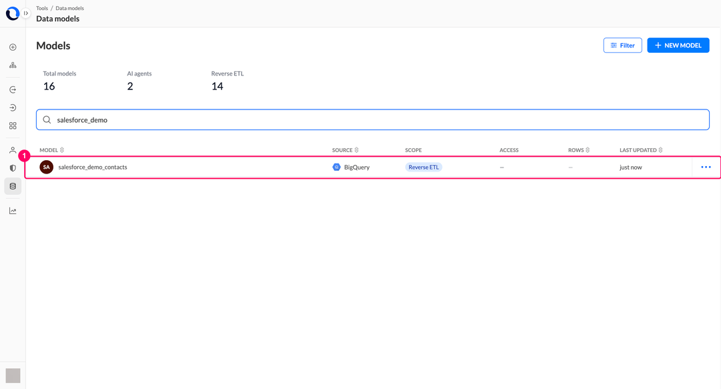The height and width of the screenshot is (389, 721).
Task: Expand the sidebar with the arrow toggle
Action: (26, 13)
